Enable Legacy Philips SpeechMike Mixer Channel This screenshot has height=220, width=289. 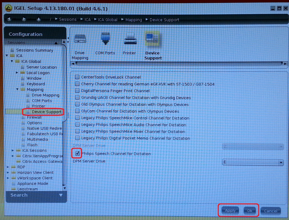click(x=77, y=131)
